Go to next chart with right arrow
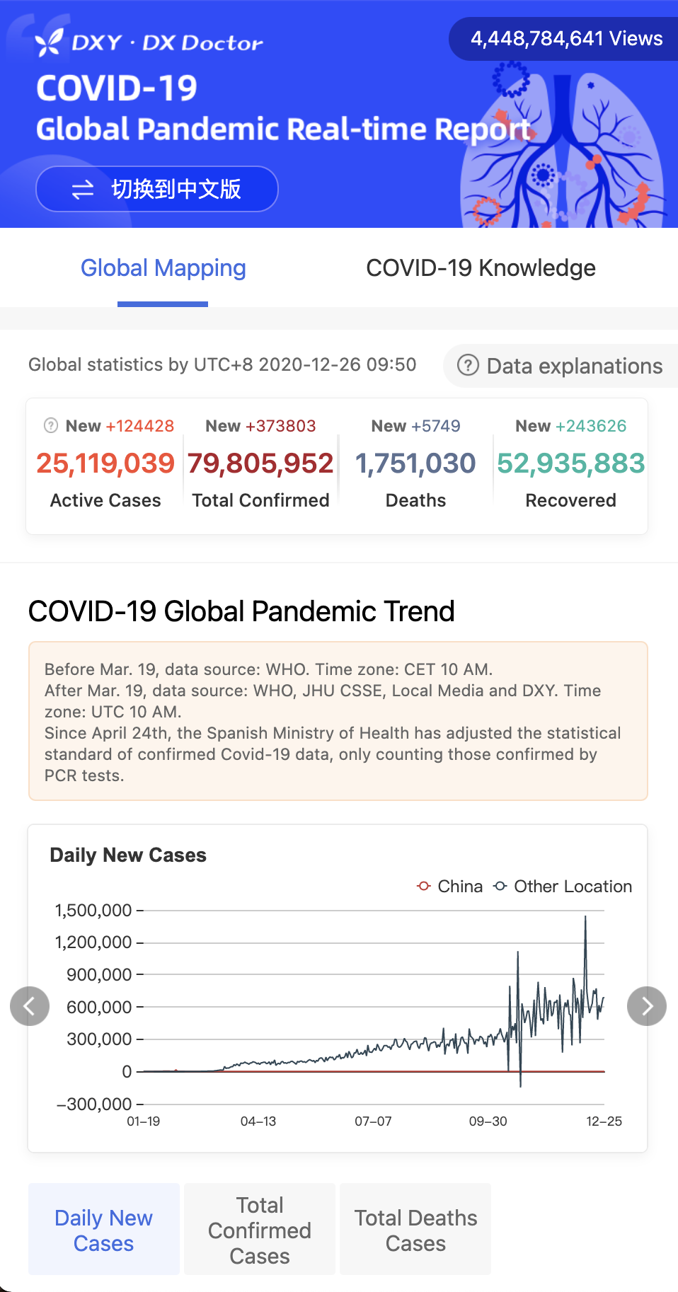The height and width of the screenshot is (1292, 678). coord(647,1005)
